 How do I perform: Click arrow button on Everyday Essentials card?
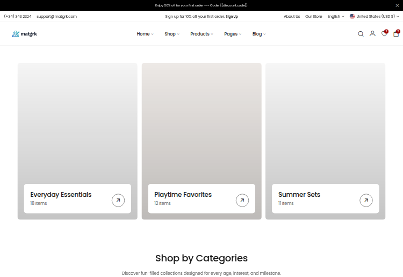click(118, 201)
